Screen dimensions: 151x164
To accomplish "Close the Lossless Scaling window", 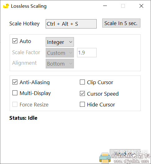I will click(x=141, y=6).
